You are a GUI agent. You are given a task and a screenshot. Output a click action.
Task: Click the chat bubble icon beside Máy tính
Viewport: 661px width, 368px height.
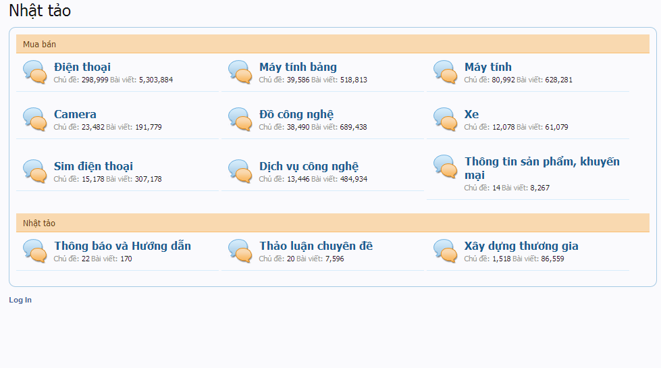click(x=445, y=72)
